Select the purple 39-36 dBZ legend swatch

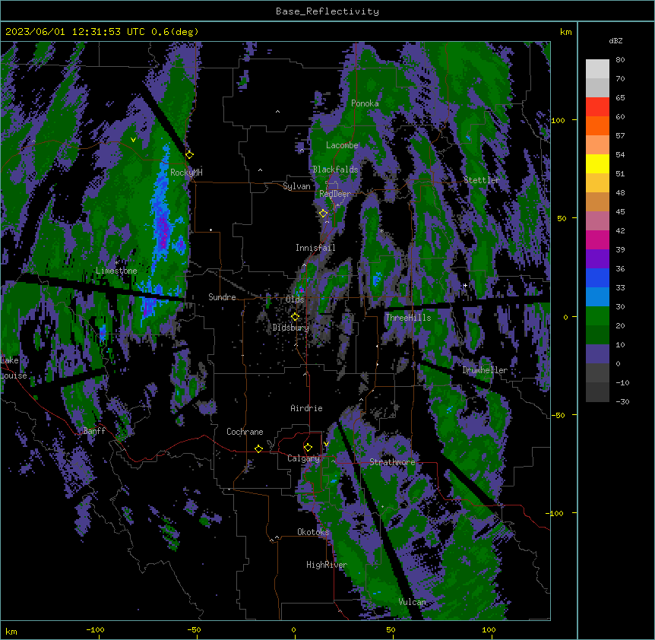pos(597,259)
